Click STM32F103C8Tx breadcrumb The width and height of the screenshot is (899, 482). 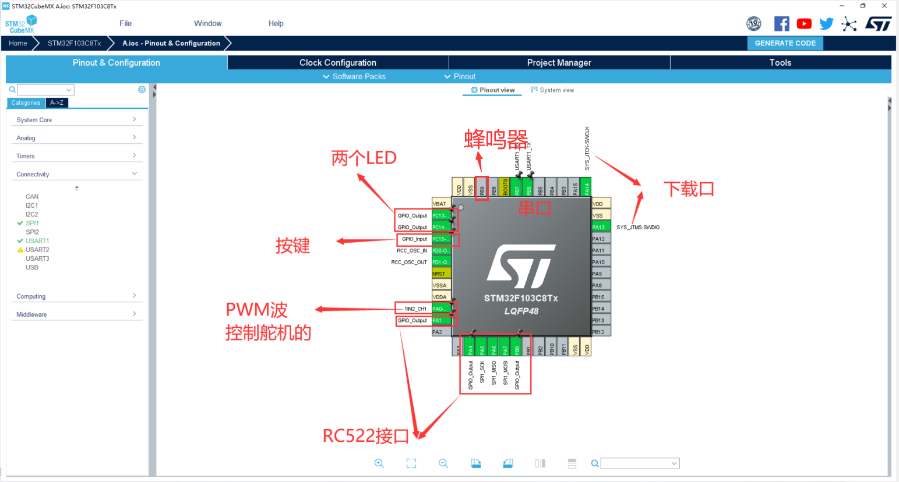point(74,43)
